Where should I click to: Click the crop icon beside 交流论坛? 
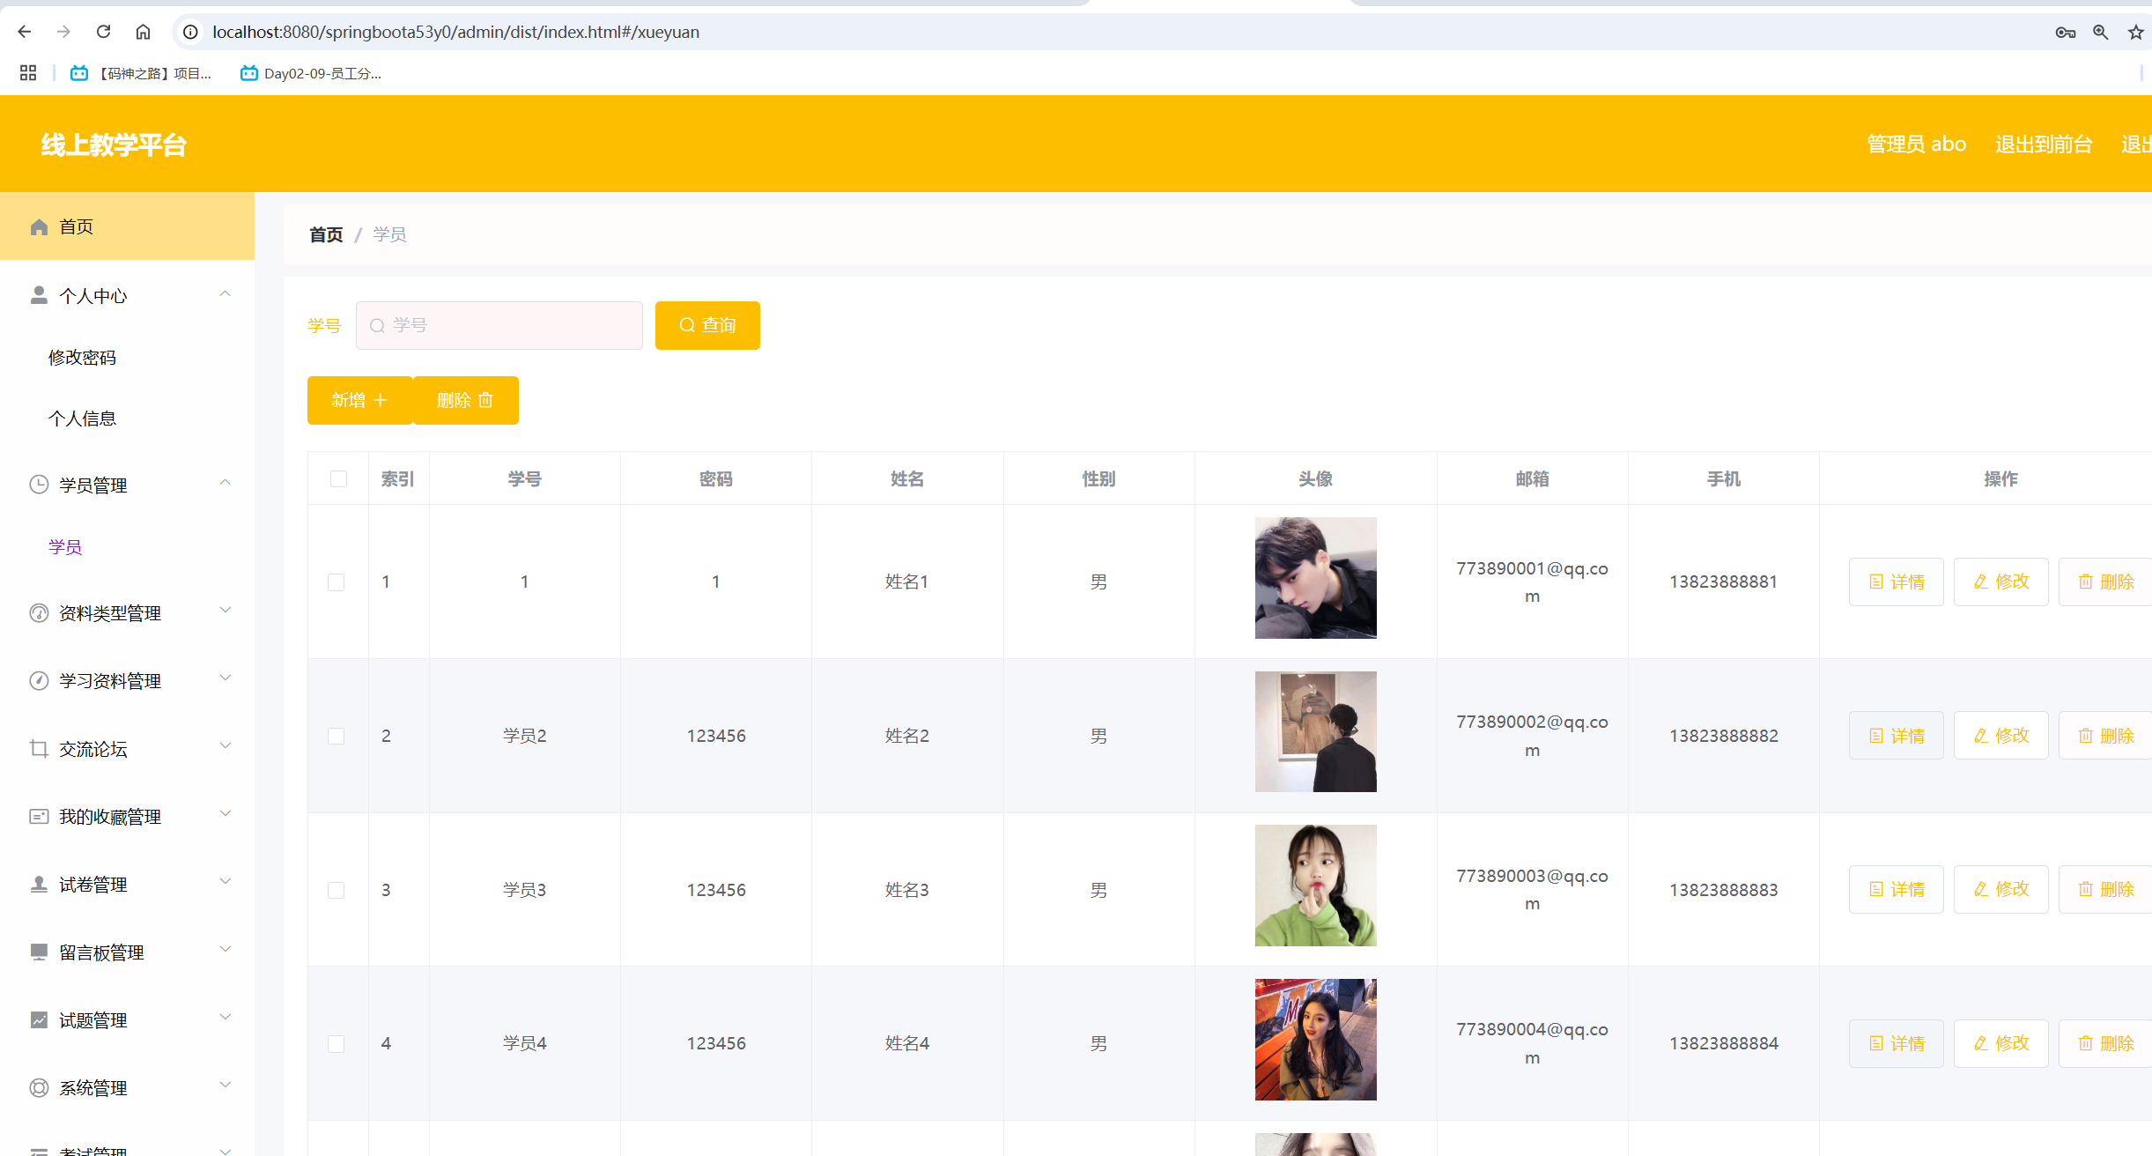[x=39, y=749]
